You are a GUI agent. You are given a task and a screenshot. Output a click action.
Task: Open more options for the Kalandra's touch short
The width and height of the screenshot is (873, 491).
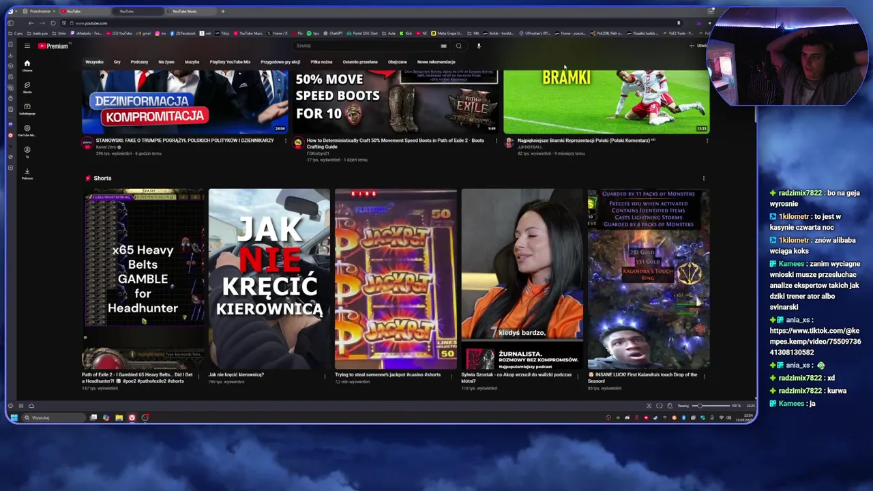click(704, 376)
